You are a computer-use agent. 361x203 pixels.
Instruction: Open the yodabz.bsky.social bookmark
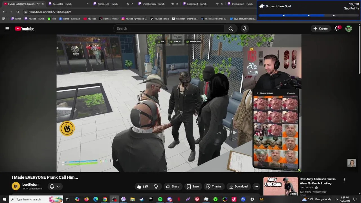(243, 19)
